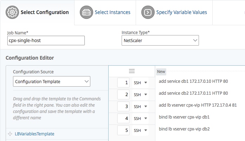Click the New label in command editor
Image resolution: width=245 pixels, height=141 pixels.
161,72
